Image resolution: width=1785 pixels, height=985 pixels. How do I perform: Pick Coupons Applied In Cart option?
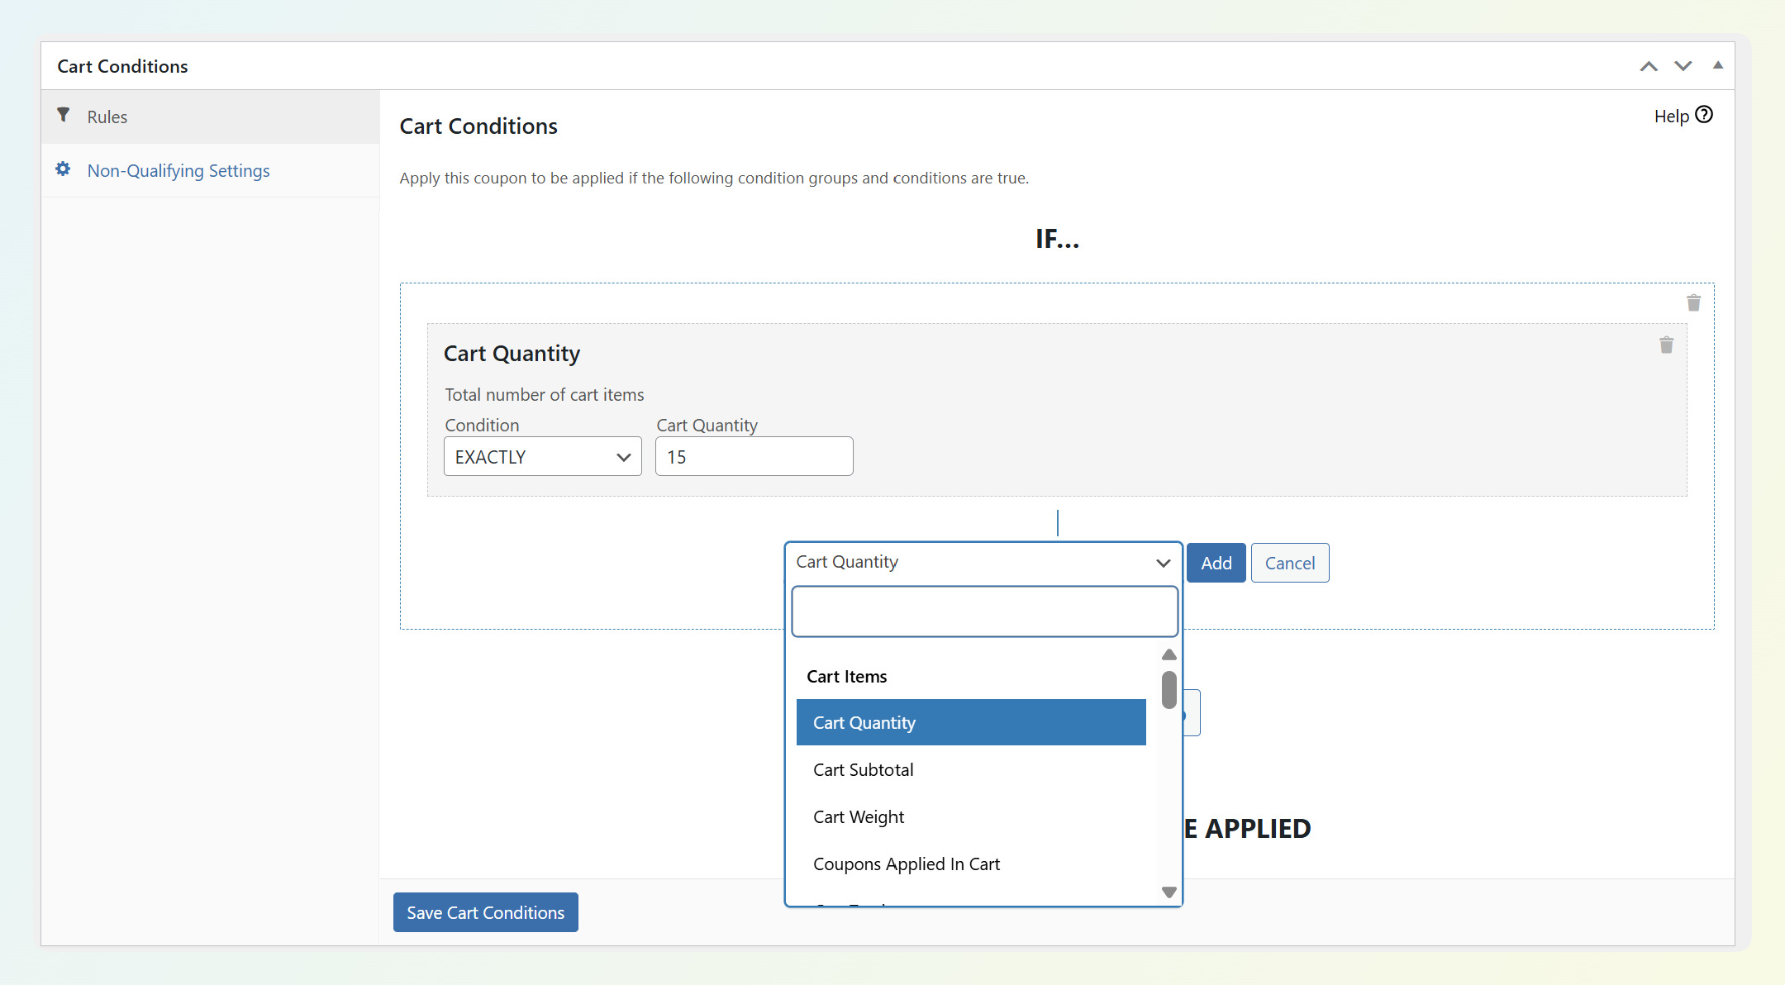point(907,864)
